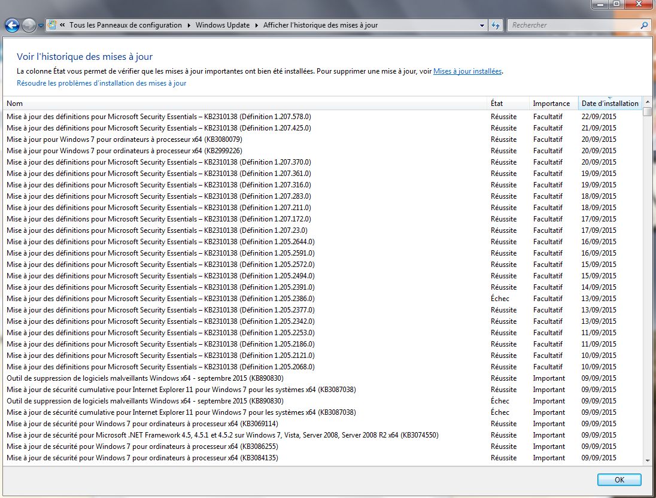Select the Definition 1.207.361.0 update row
The height and width of the screenshot is (498, 656).
[322, 174]
